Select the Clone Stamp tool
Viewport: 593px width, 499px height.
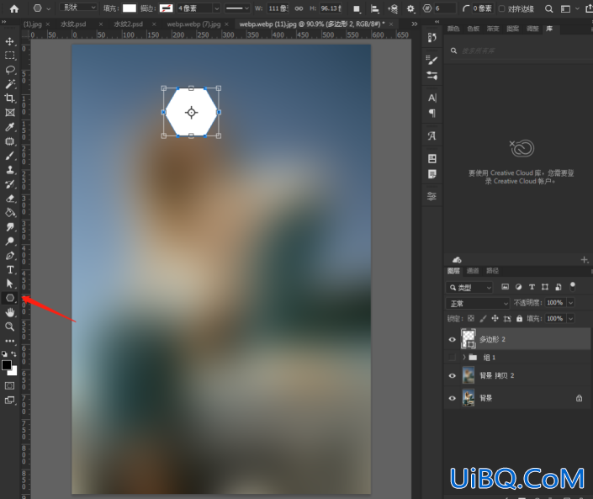pos(10,170)
